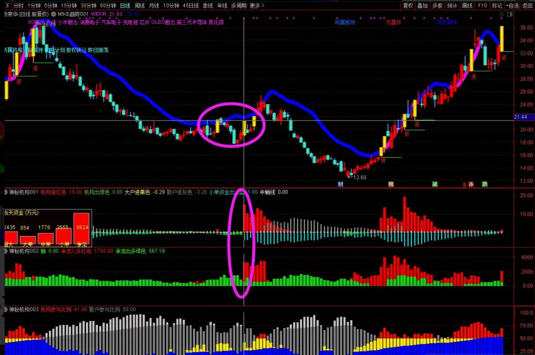Screen dimensions: 535x355
Task: Toggle 多股 multi-stock view
Action: 437,5
